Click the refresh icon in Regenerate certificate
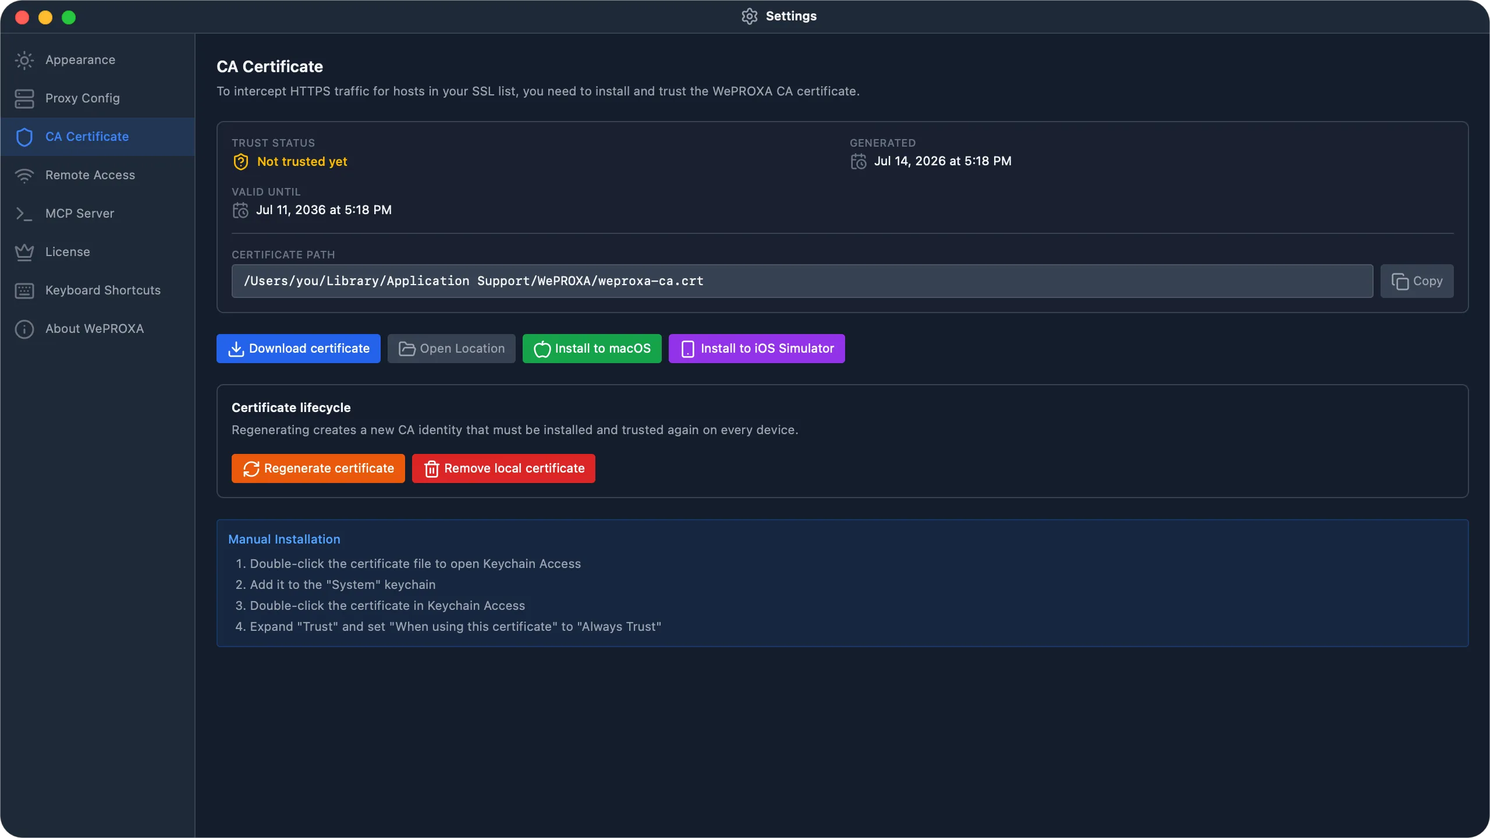This screenshot has height=838, width=1490. pos(251,468)
